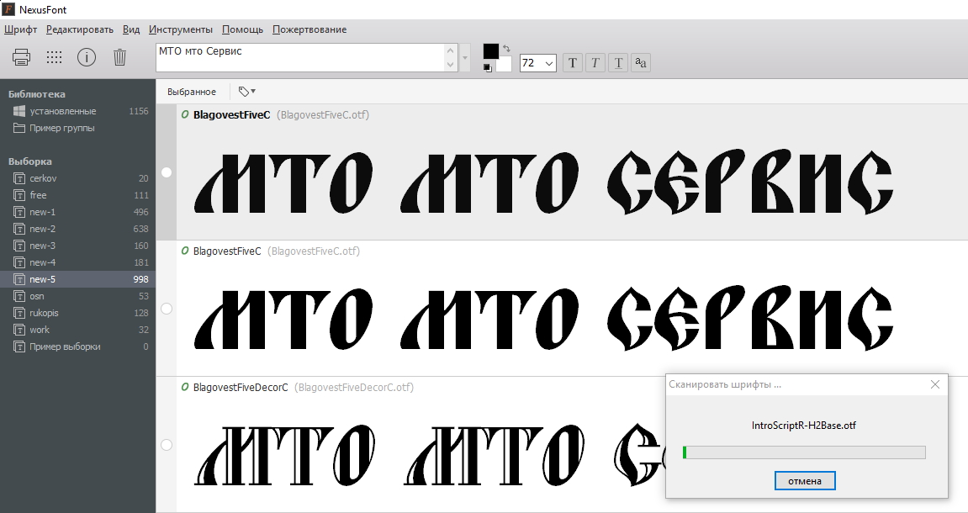Click the black foreground color swatch
The image size is (968, 513).
pyautogui.click(x=491, y=51)
